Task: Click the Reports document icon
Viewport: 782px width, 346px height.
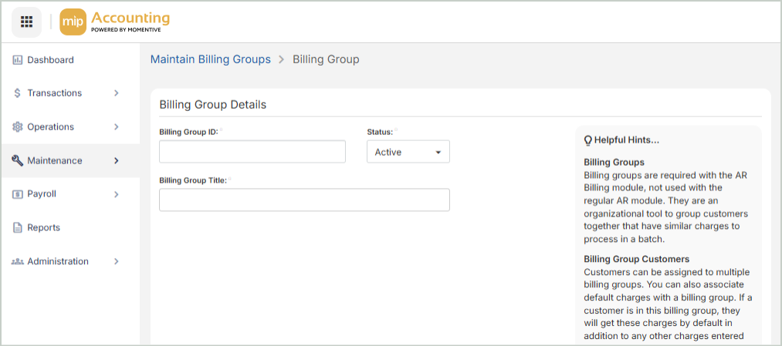Action: tap(17, 228)
